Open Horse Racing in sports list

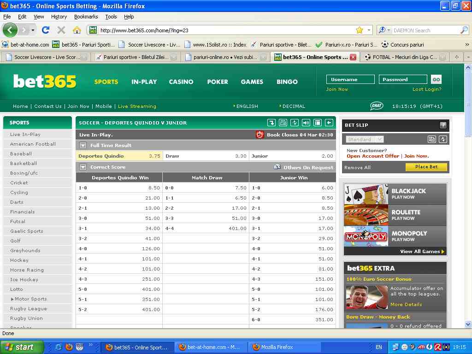(x=27, y=270)
